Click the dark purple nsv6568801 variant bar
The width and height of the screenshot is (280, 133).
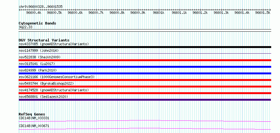point(145,100)
